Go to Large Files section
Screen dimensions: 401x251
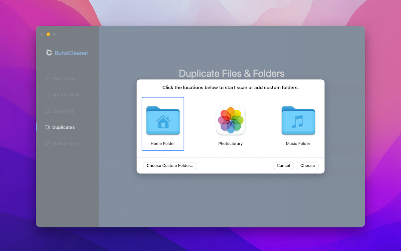pos(63,111)
